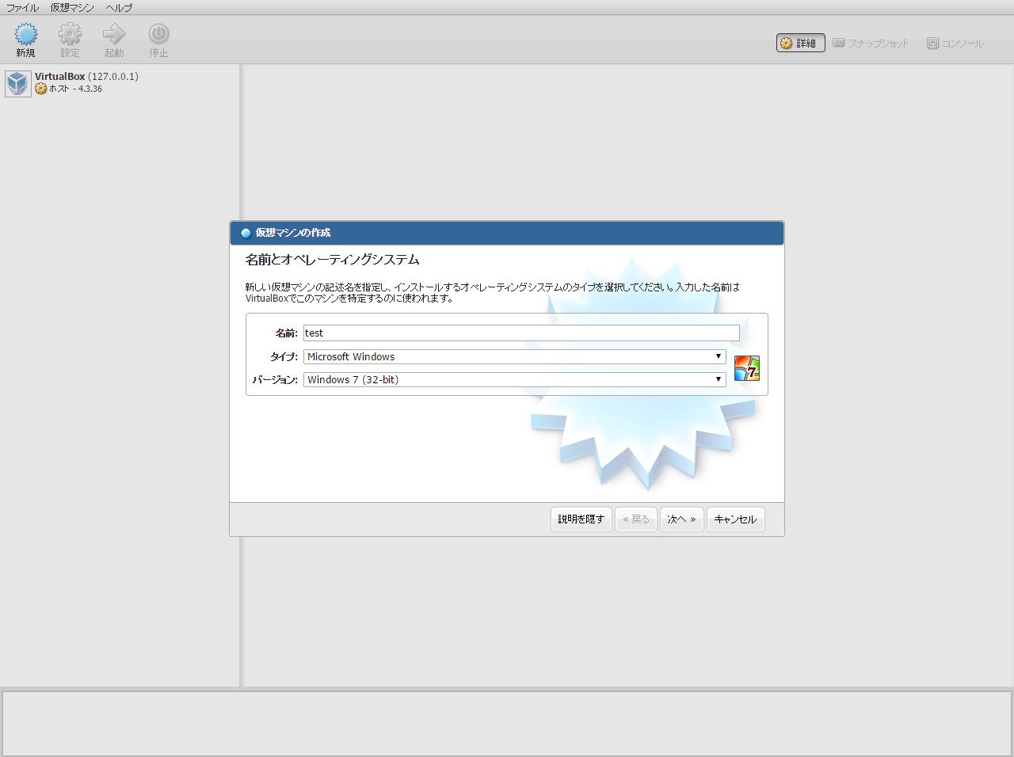Click the 新規 (New) machine icon
Screen dimensions: 1014x757
[25, 37]
